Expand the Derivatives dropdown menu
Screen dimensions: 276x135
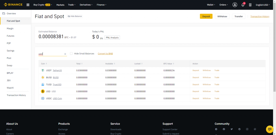click(x=86, y=5)
